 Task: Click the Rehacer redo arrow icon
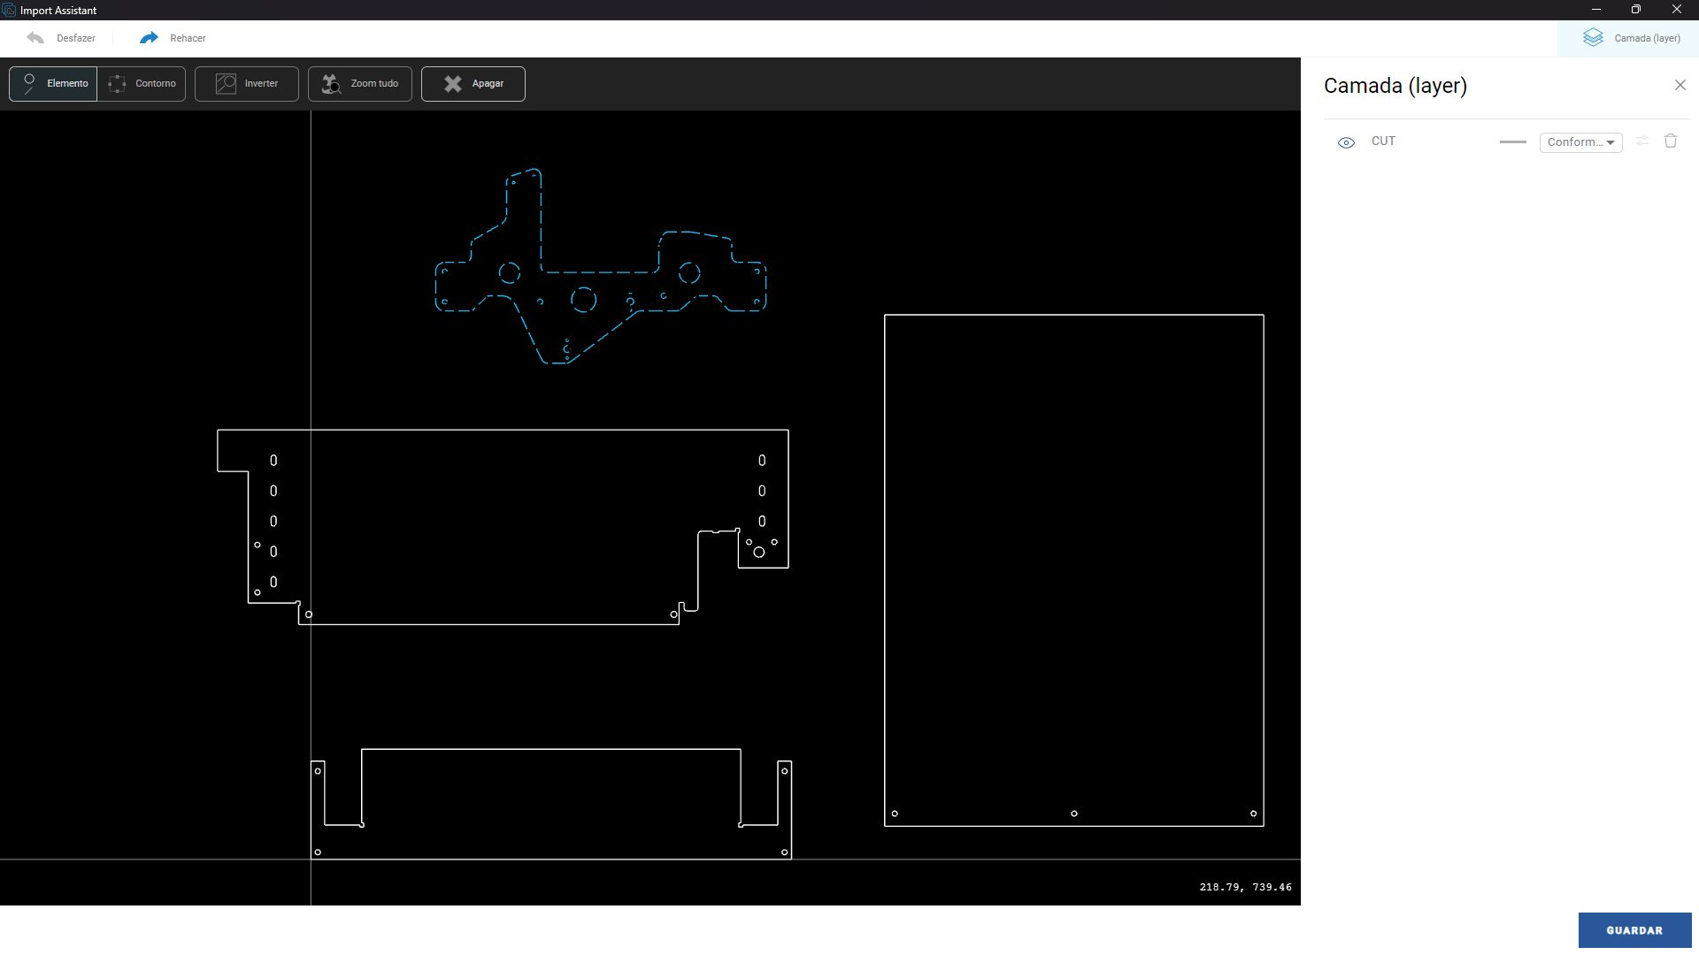(x=149, y=38)
